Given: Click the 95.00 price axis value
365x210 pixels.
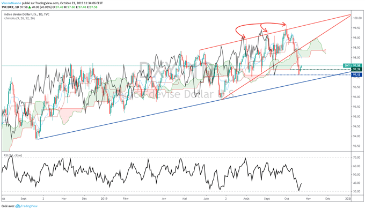Looking at the screenshot, I should point(357,117).
